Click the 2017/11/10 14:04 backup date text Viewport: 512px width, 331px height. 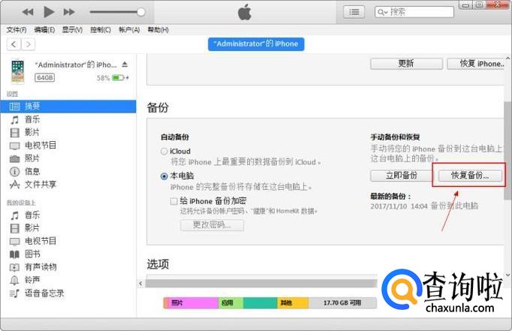[399, 206]
